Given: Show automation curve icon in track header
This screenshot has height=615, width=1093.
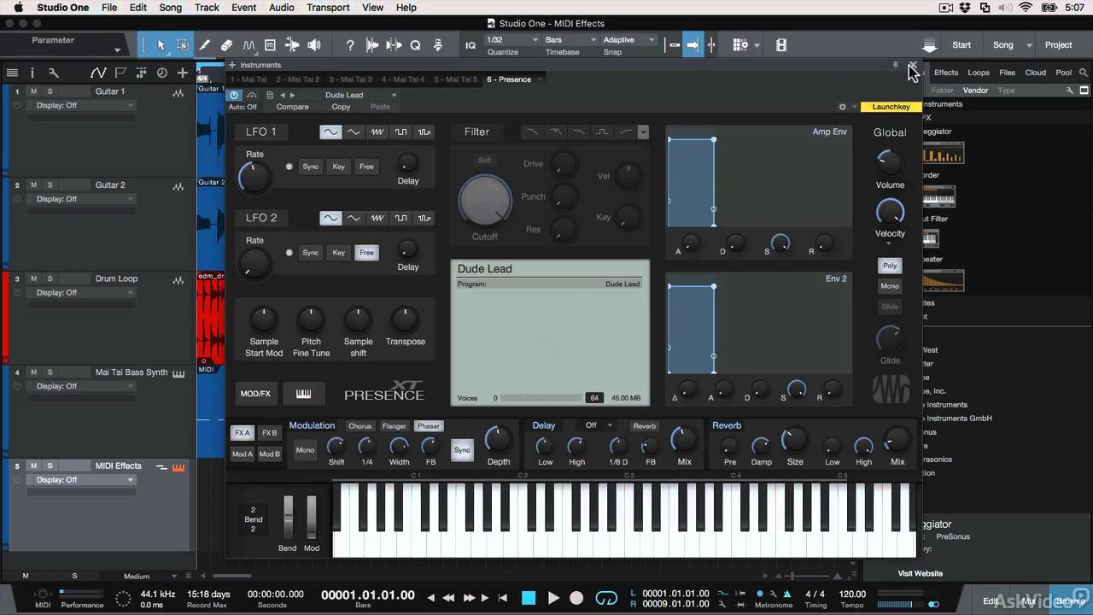Looking at the screenshot, I should tap(98, 73).
